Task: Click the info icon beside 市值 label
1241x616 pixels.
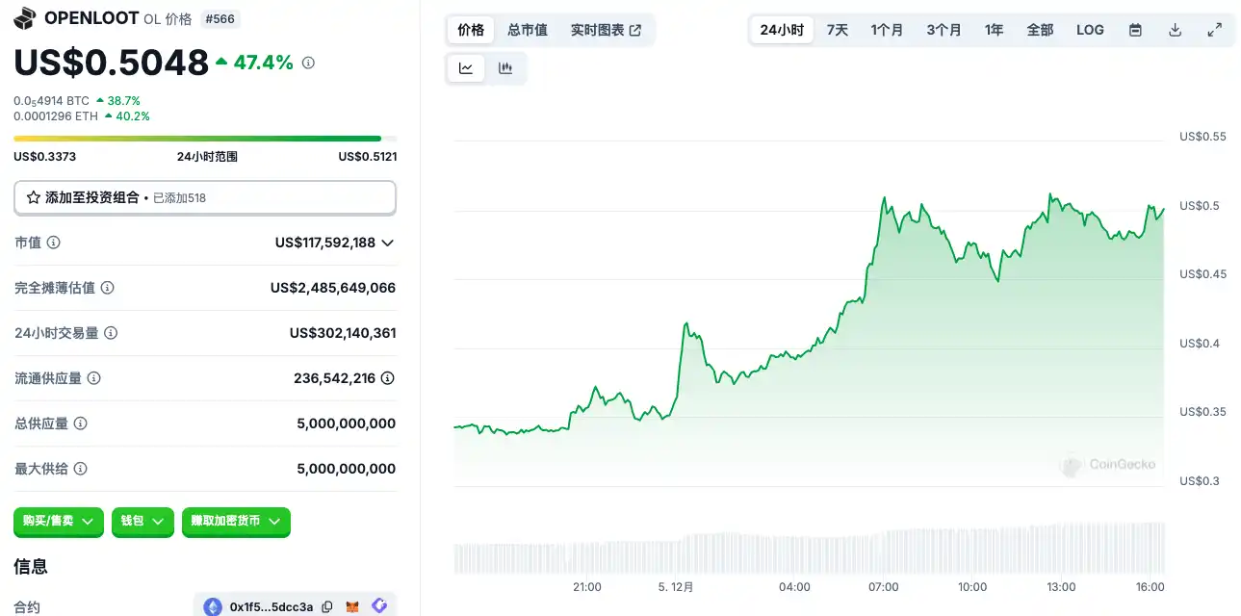Action: pos(54,243)
